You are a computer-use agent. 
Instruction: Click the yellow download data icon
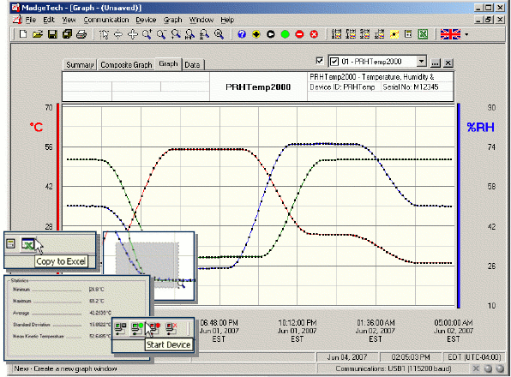point(256,34)
